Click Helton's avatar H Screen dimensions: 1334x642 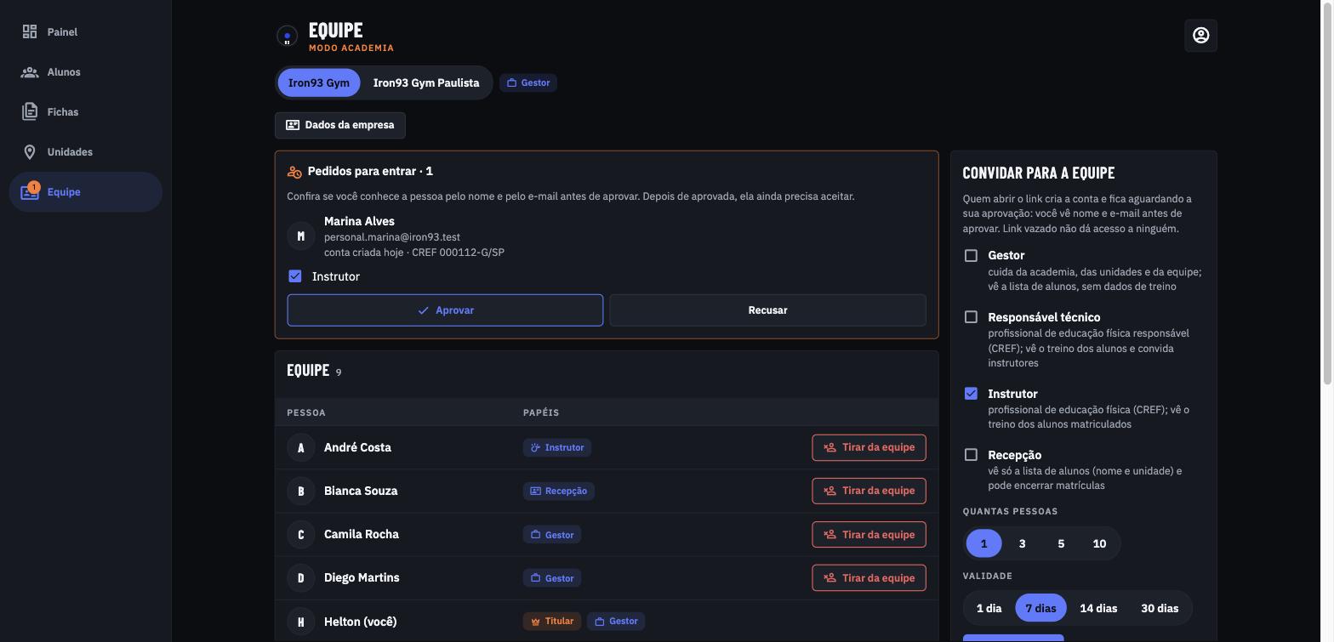point(301,622)
